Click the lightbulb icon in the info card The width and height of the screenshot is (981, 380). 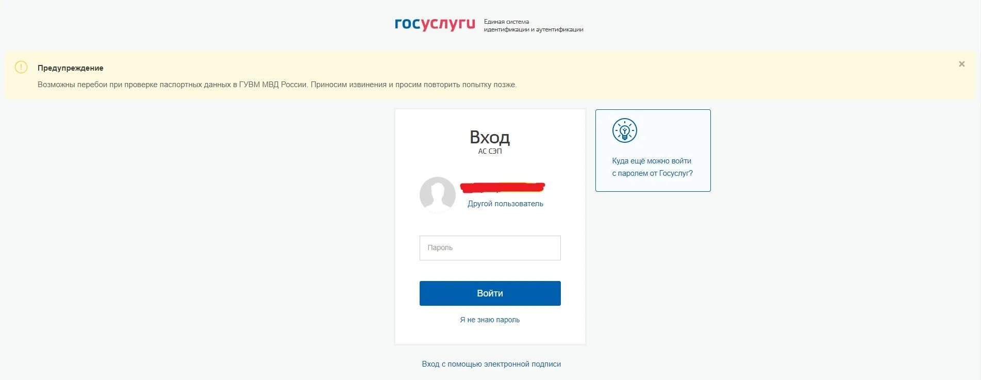click(x=624, y=131)
